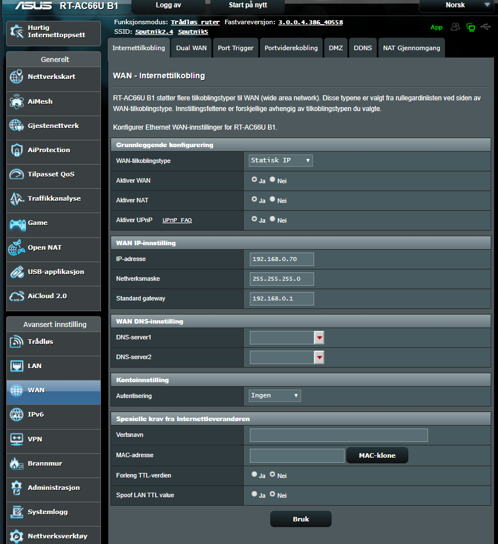The width and height of the screenshot is (498, 544).
Task: Click the MAC-adresse input field
Action: pyautogui.click(x=297, y=455)
